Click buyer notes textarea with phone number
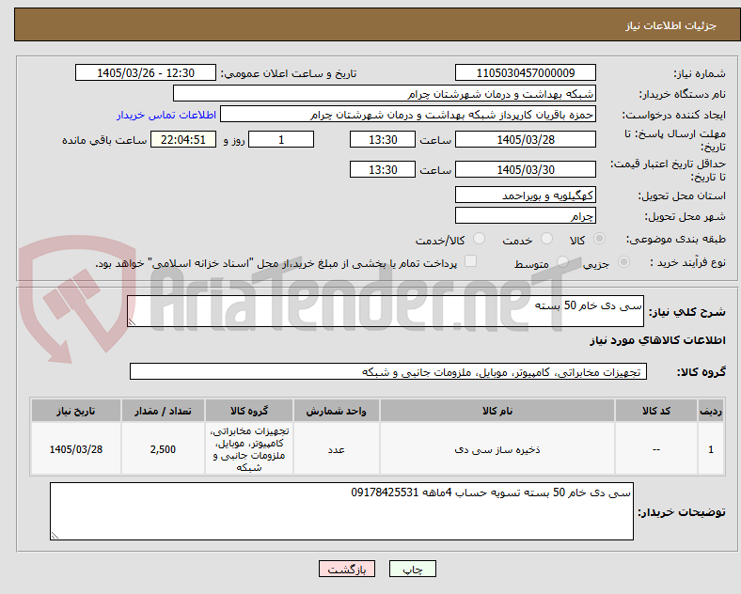 [341, 511]
